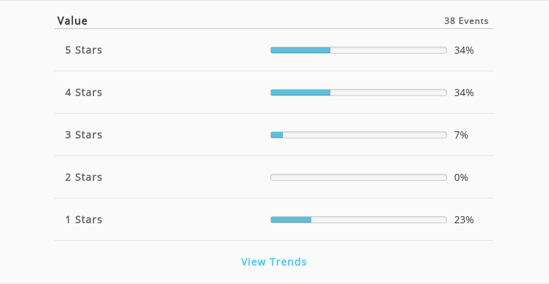Image resolution: width=549 pixels, height=284 pixels.
Task: Click the 38 Events count text
Action: (466, 21)
